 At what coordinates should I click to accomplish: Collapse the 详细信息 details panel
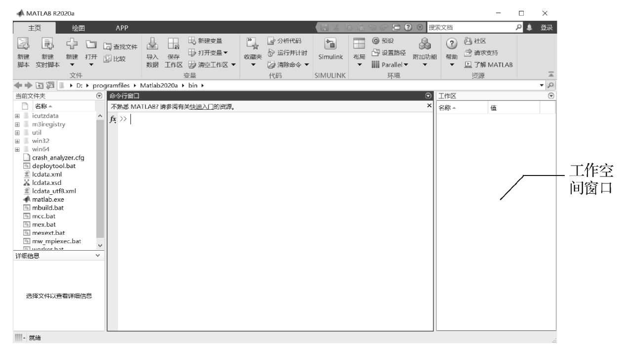coord(97,256)
